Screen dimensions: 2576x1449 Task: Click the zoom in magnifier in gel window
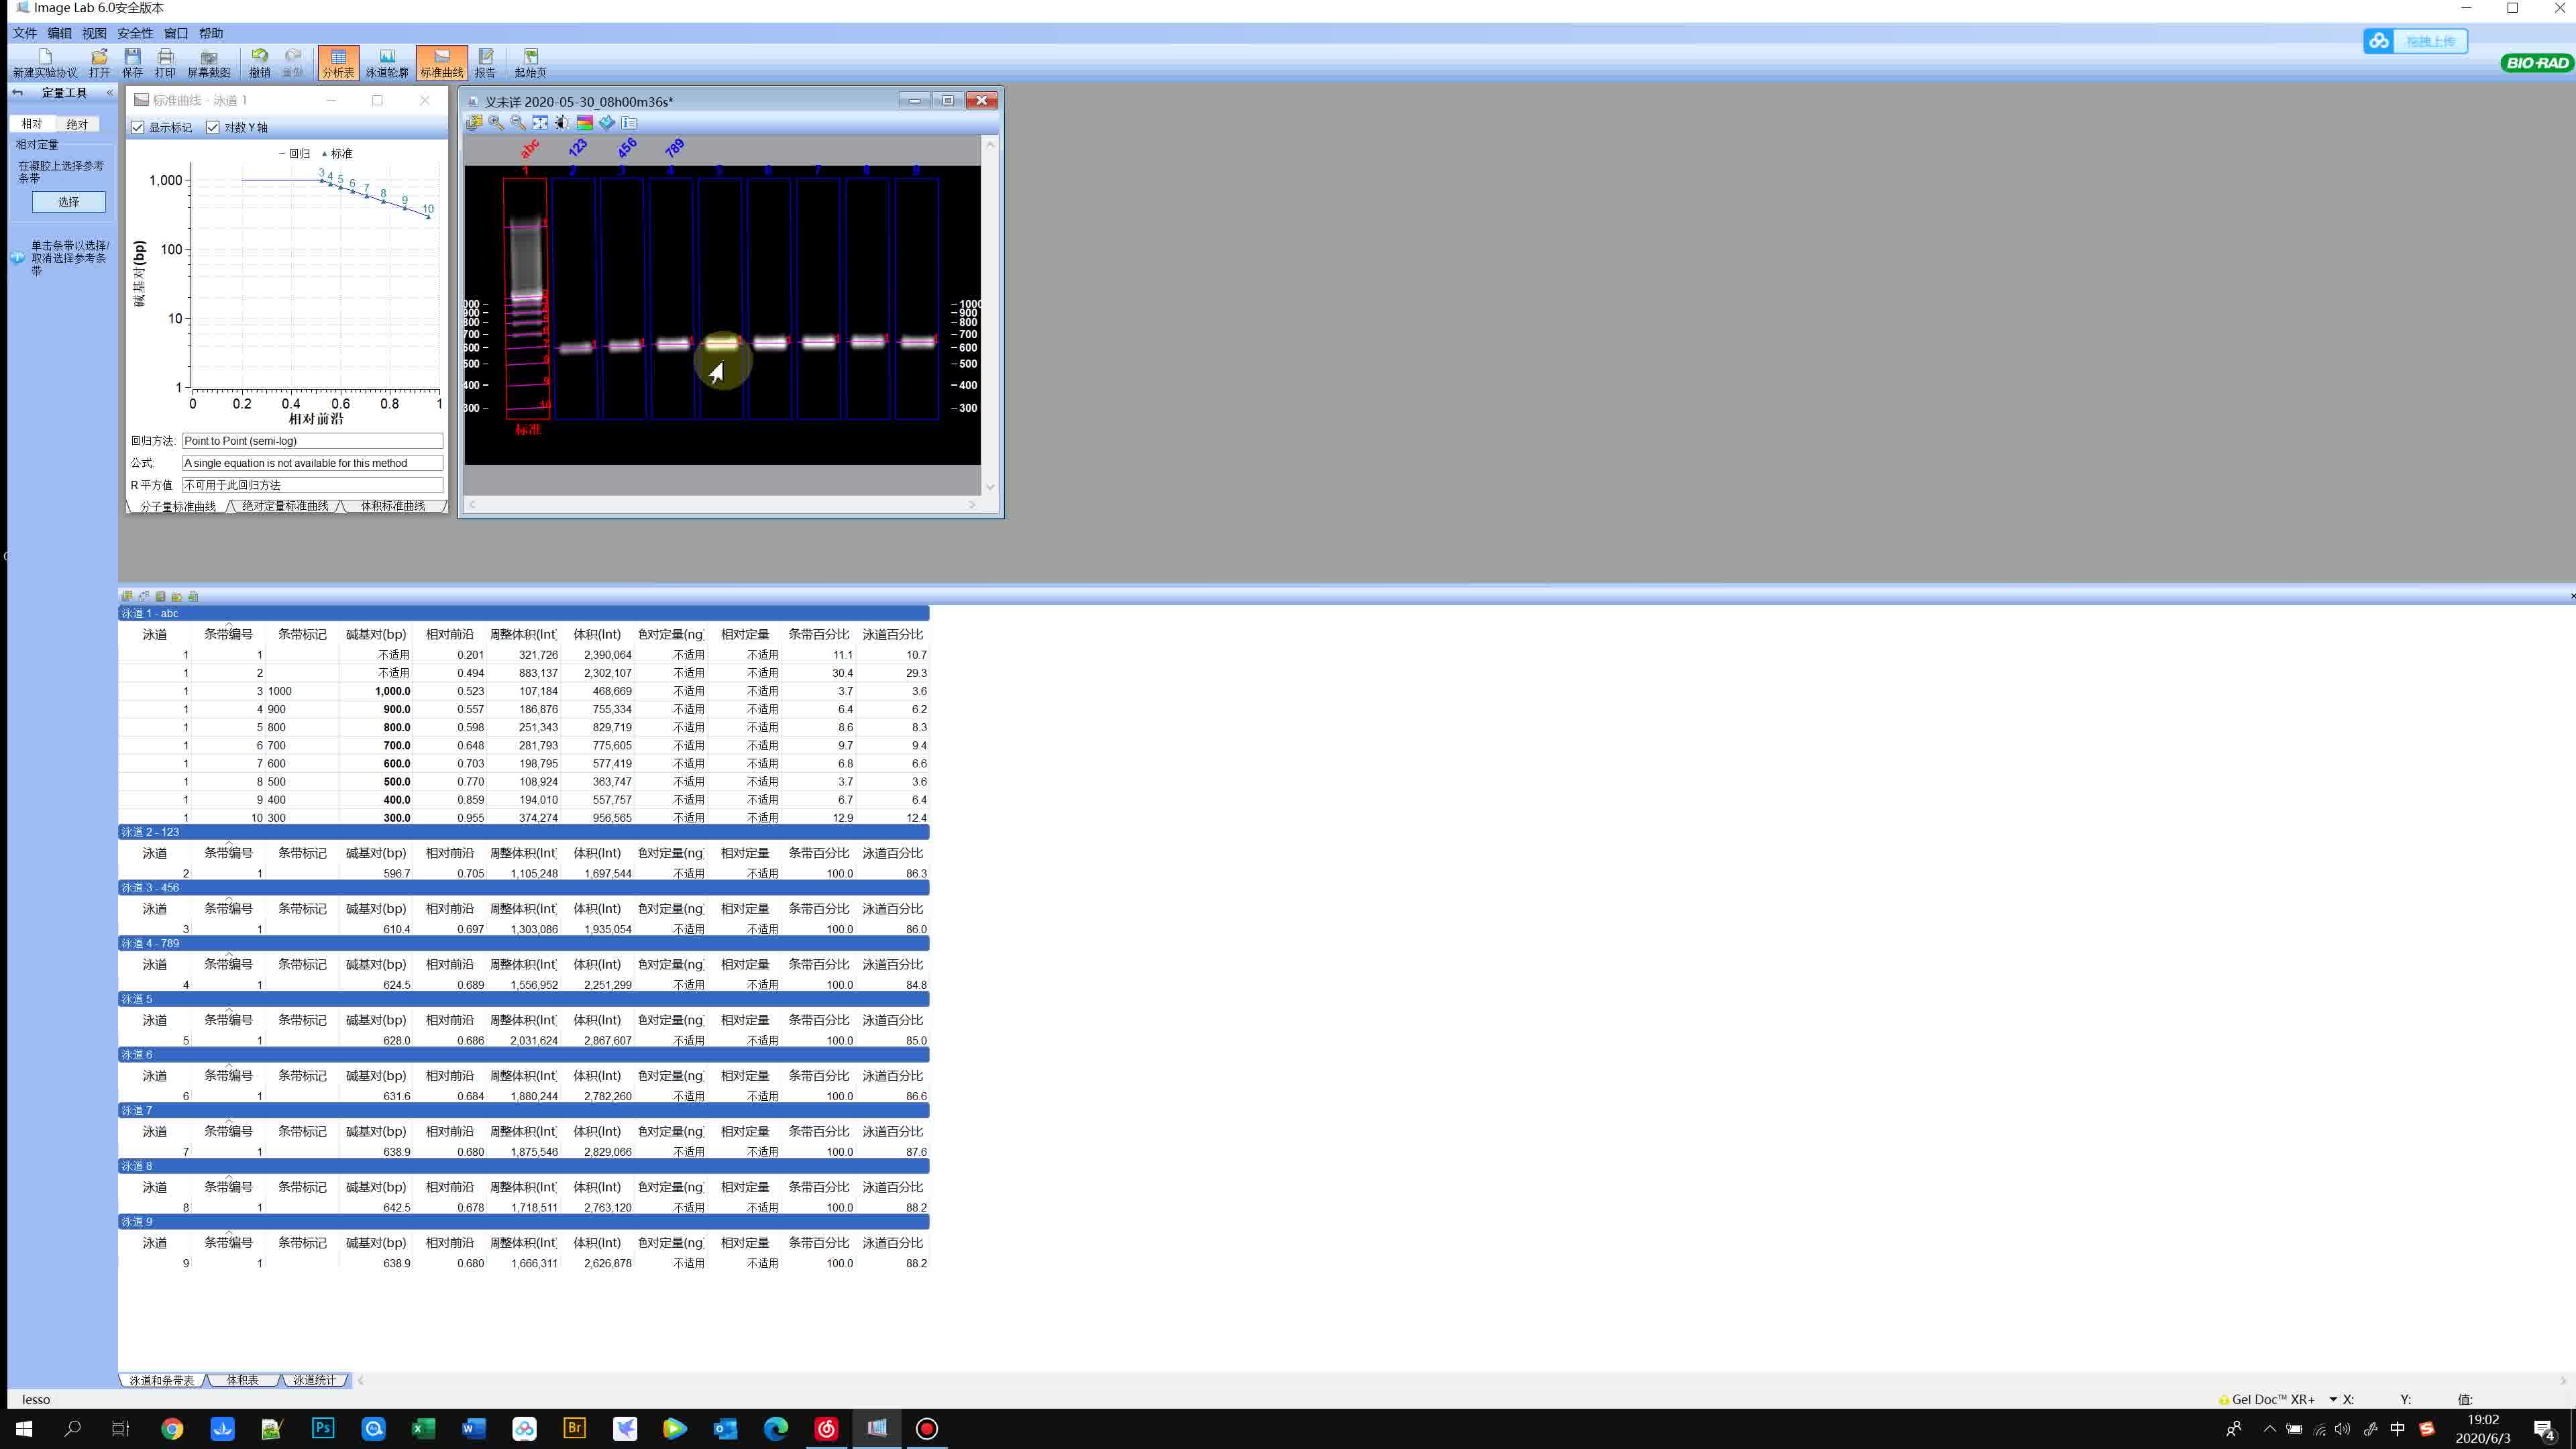point(496,122)
